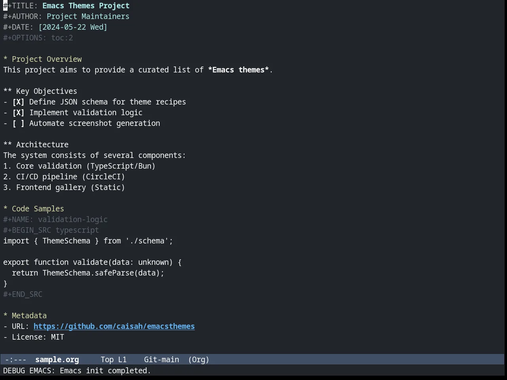The height and width of the screenshot is (380, 507).
Task: Fold the #+BEGIN_SRC typescript block
Action: (x=51, y=230)
